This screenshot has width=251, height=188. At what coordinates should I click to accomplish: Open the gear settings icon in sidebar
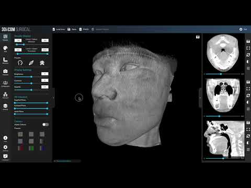(5, 148)
